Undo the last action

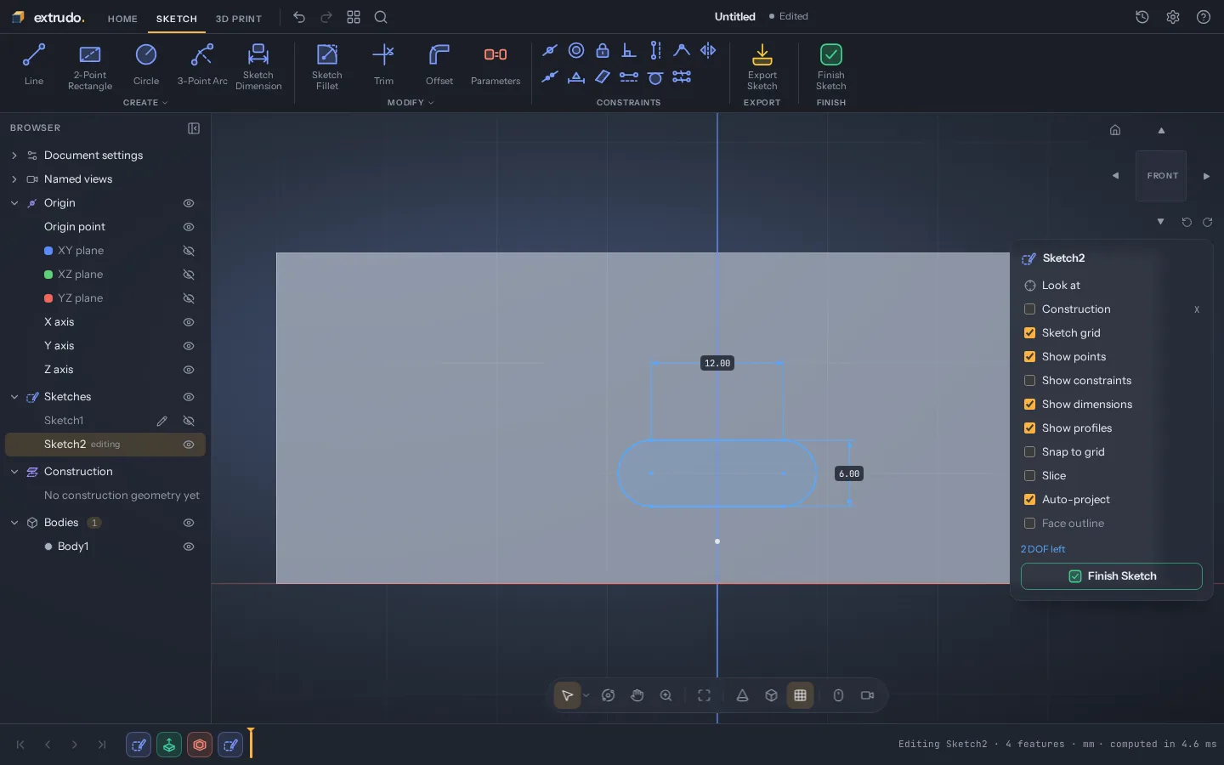(x=299, y=17)
